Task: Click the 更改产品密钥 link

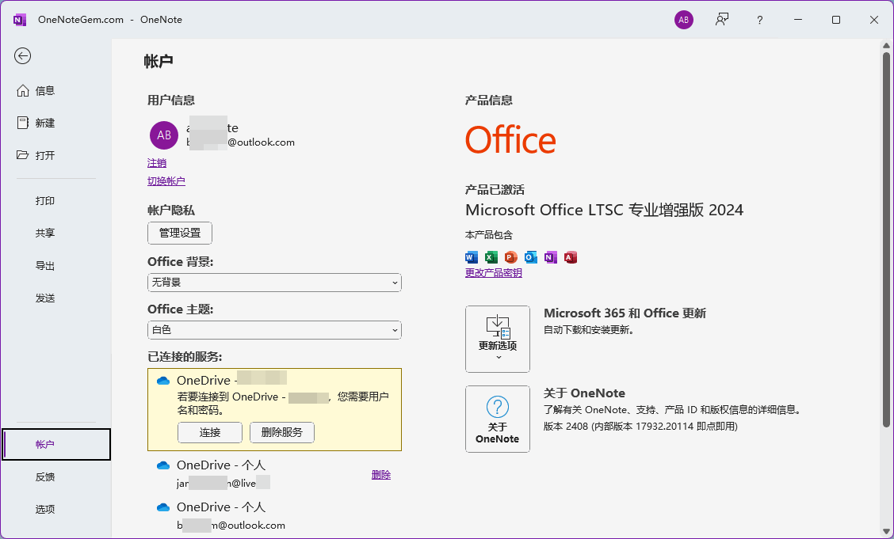Action: [493, 273]
